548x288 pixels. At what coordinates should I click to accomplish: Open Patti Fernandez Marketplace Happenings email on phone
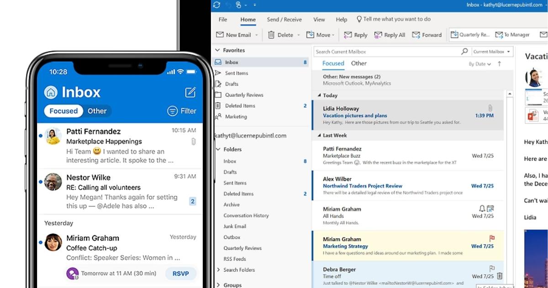click(x=120, y=145)
